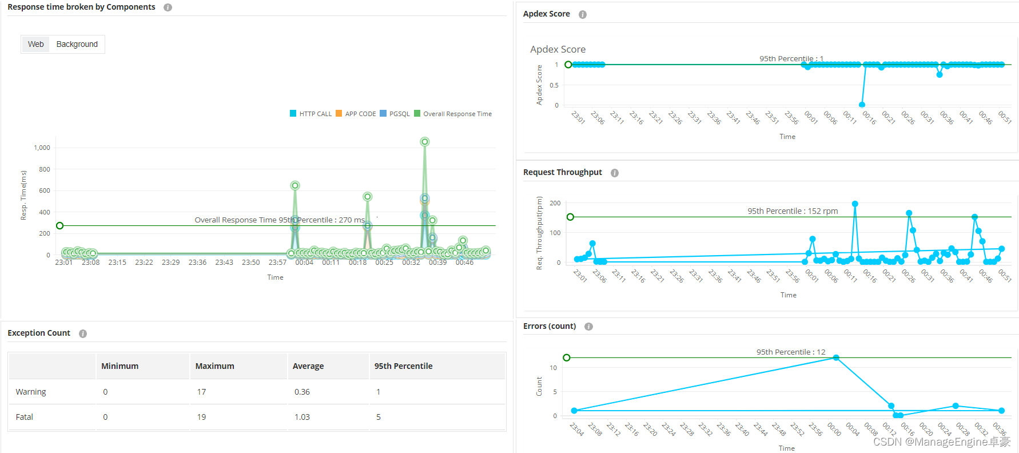Click the Errors (count) panel title
The height and width of the screenshot is (453, 1019).
[550, 326]
